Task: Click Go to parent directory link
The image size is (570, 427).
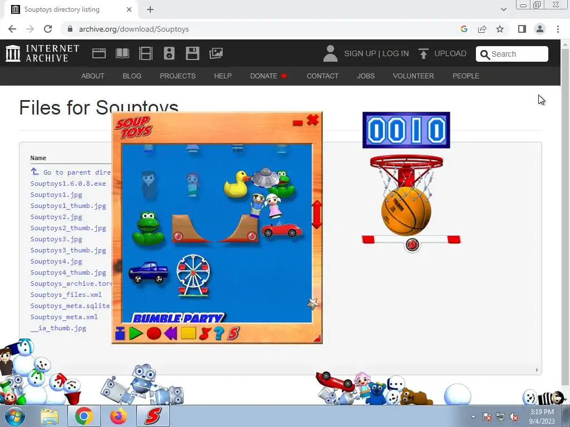Action: coord(71,172)
